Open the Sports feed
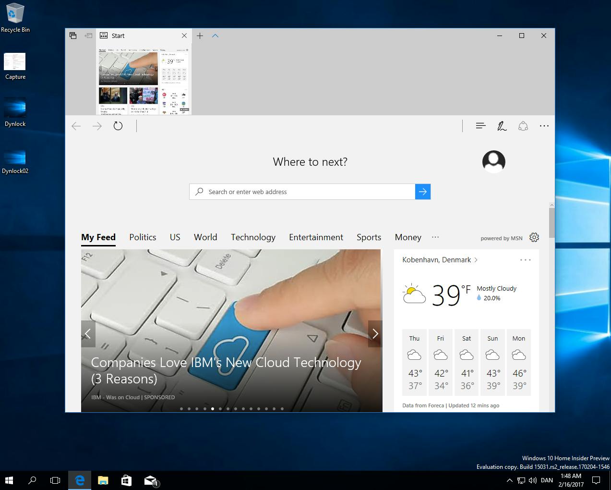 coord(369,237)
